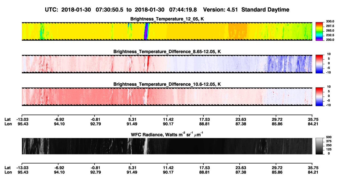Screen dimensions: 347x178
Task: Click the 10.6-12.05 difference image strip
Action: coord(167,97)
